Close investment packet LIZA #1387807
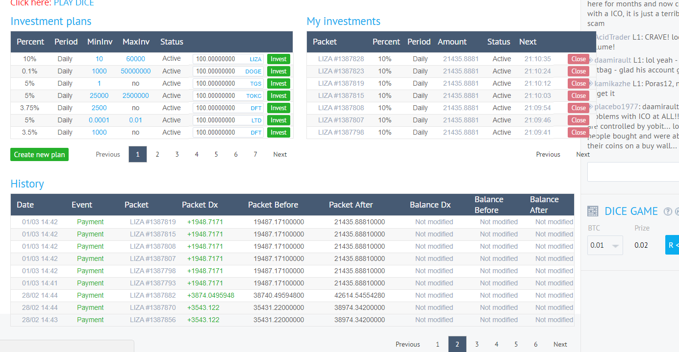Image resolution: width=679 pixels, height=352 pixels. pyautogui.click(x=578, y=120)
